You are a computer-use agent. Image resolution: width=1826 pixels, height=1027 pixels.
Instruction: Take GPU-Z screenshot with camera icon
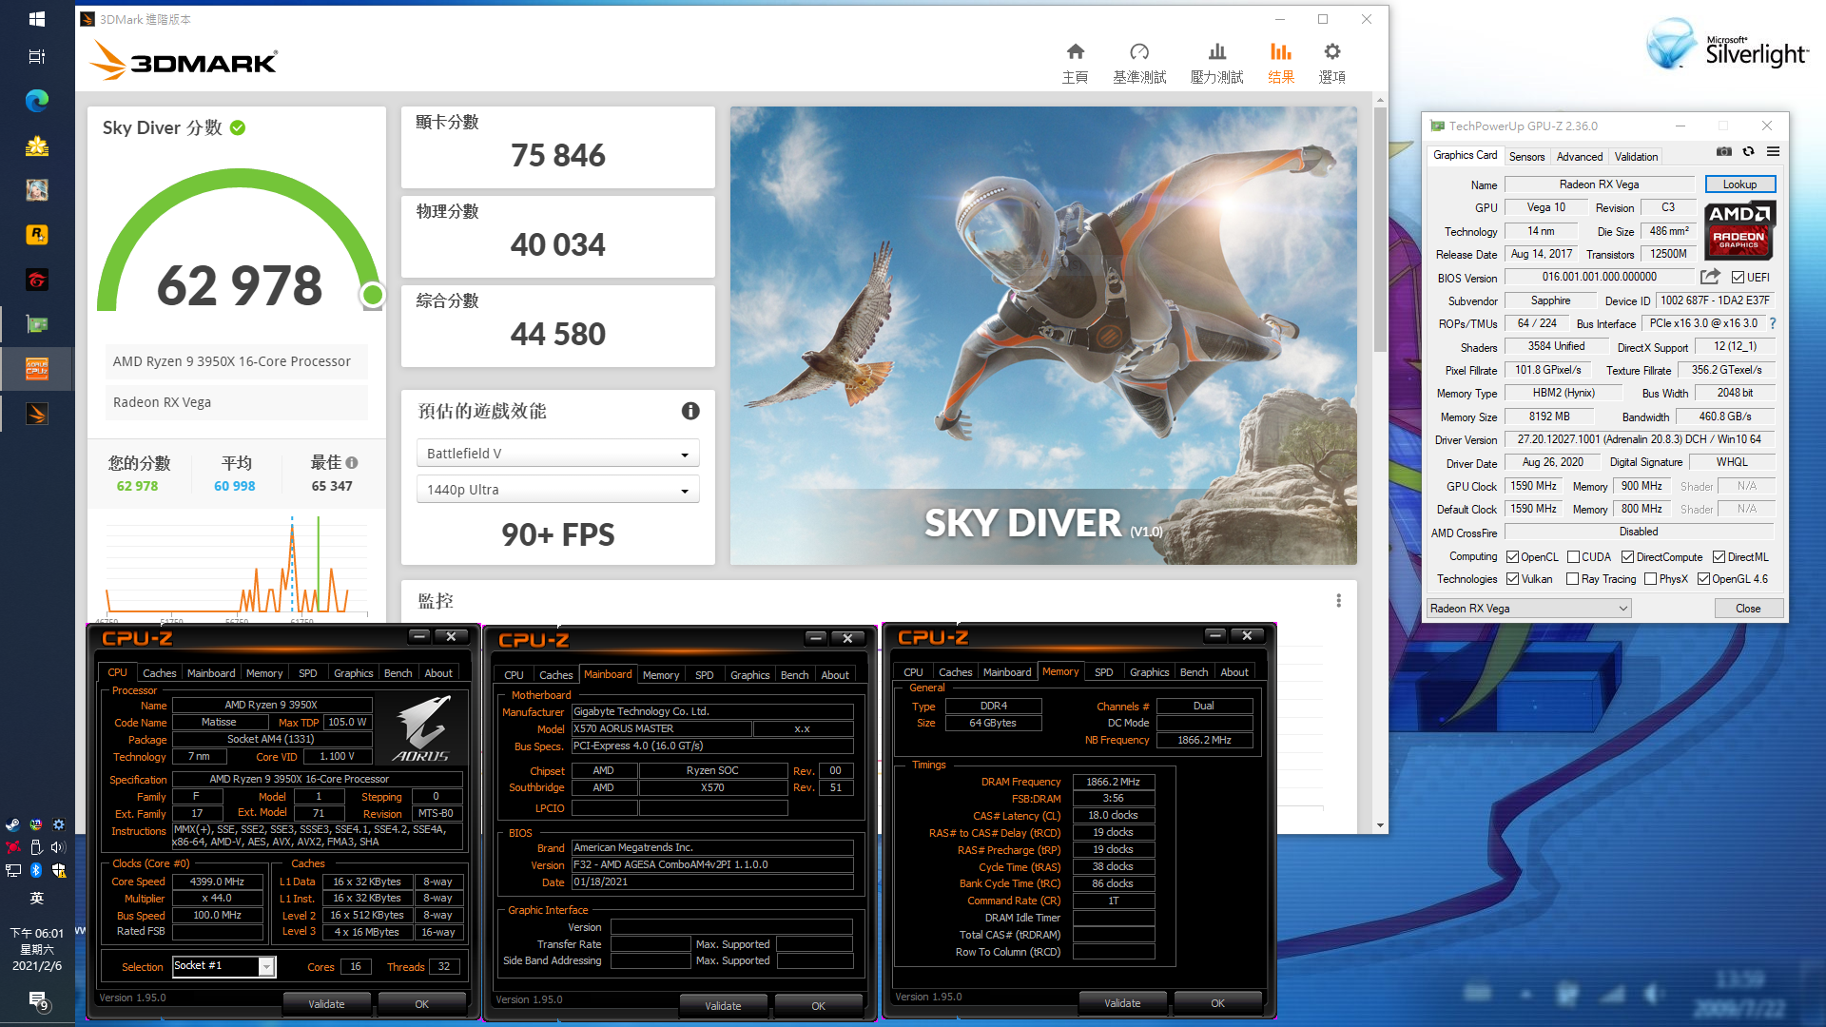click(x=1723, y=151)
